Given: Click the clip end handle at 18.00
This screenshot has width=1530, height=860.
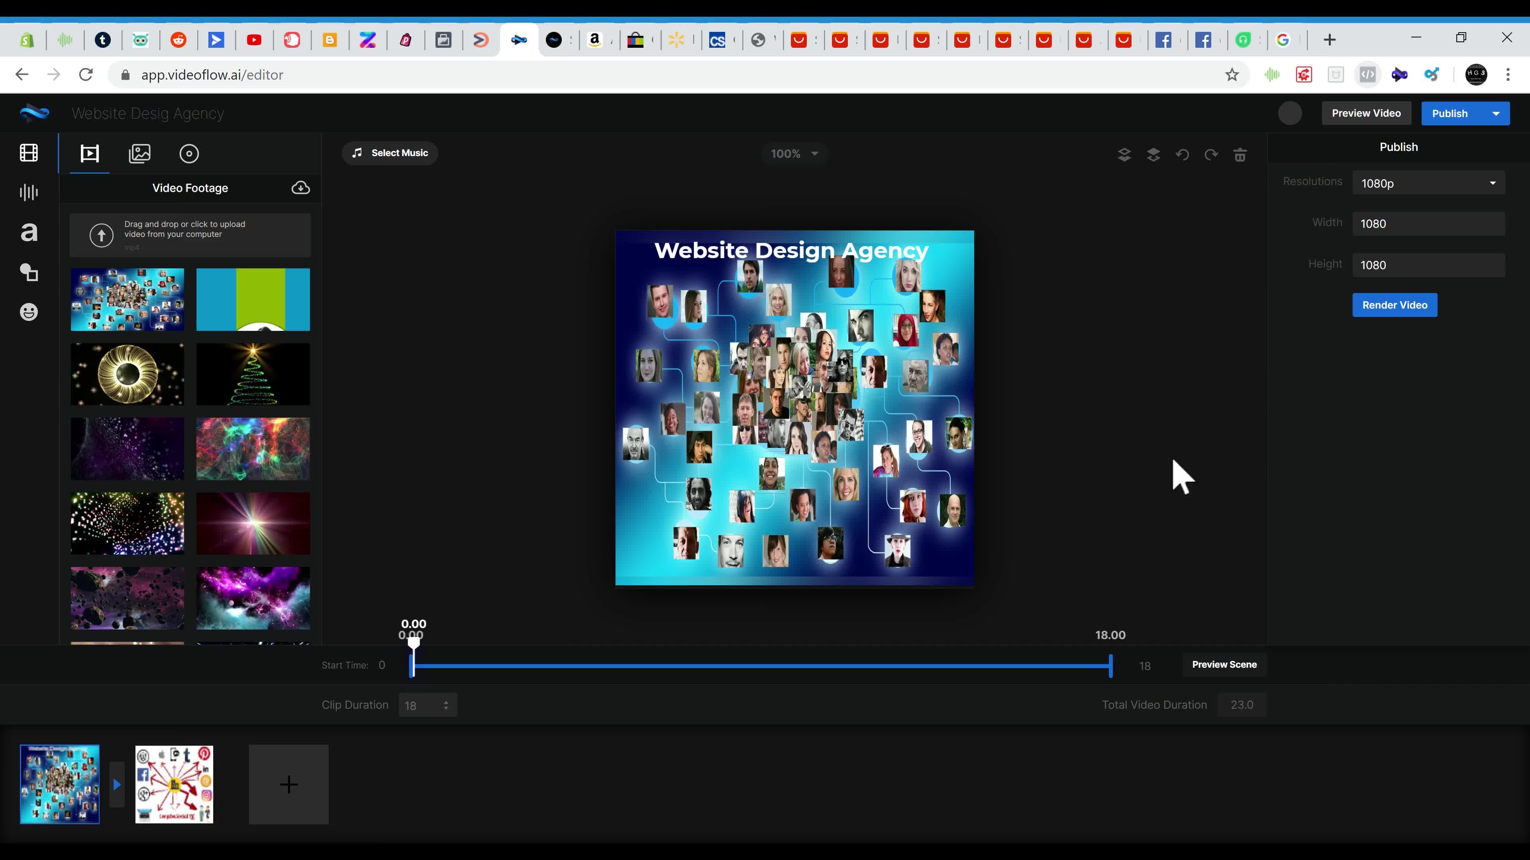Looking at the screenshot, I should 1111,665.
